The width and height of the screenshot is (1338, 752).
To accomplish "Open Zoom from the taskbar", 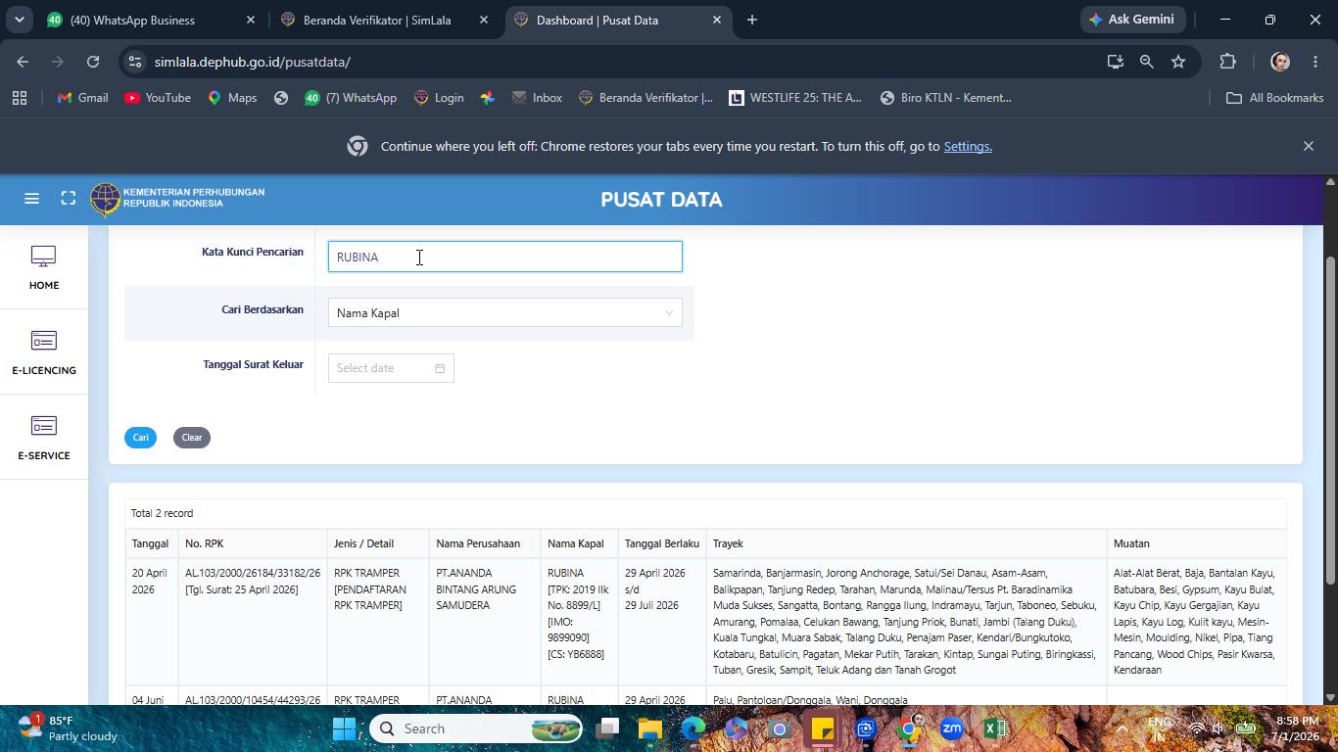I will [x=951, y=728].
